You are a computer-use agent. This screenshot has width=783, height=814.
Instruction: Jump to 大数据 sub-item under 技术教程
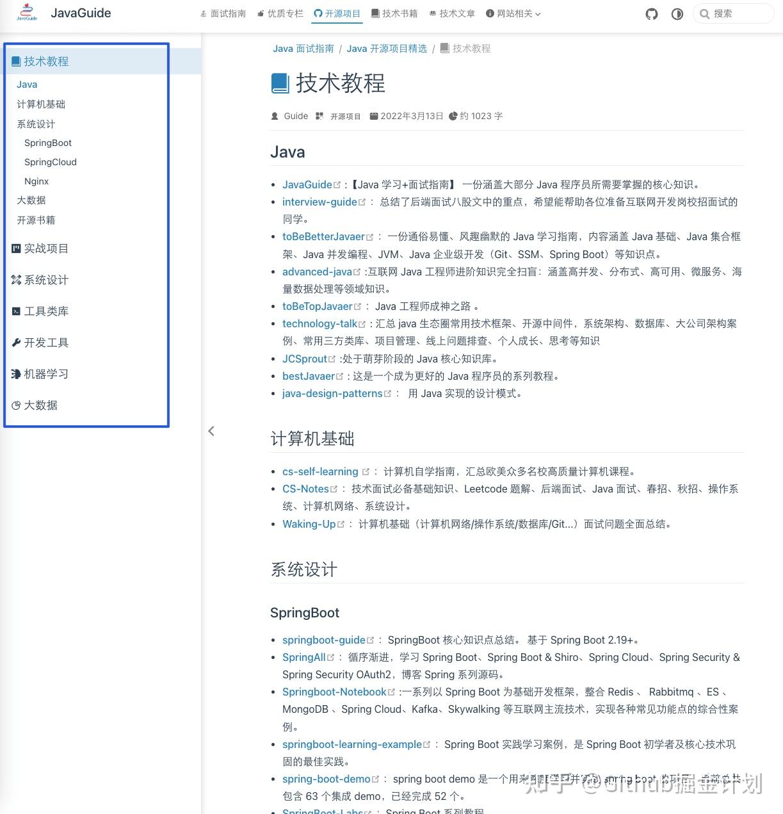point(31,200)
